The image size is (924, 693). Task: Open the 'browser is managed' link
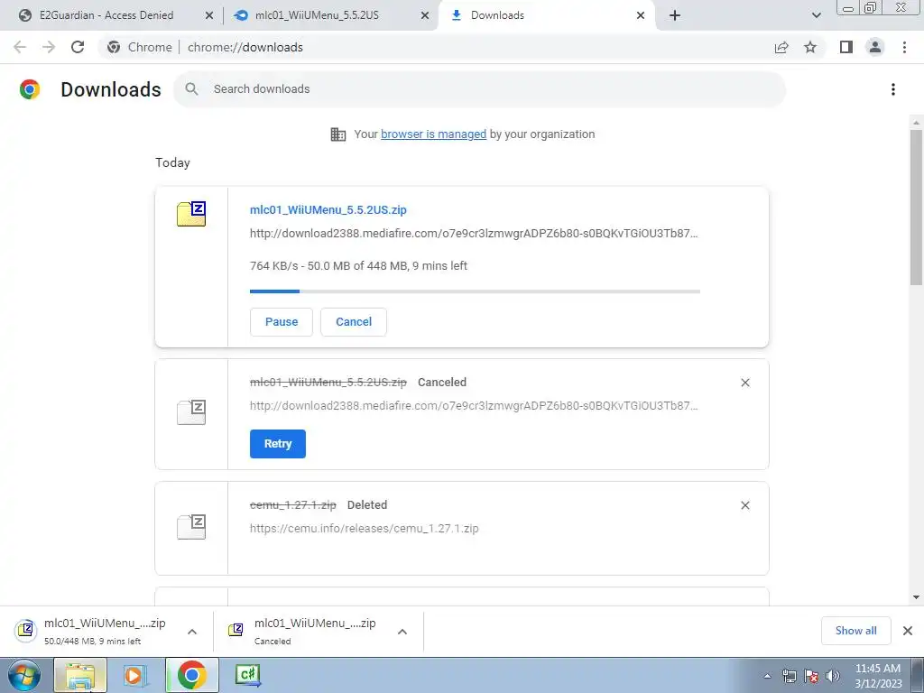click(x=434, y=134)
